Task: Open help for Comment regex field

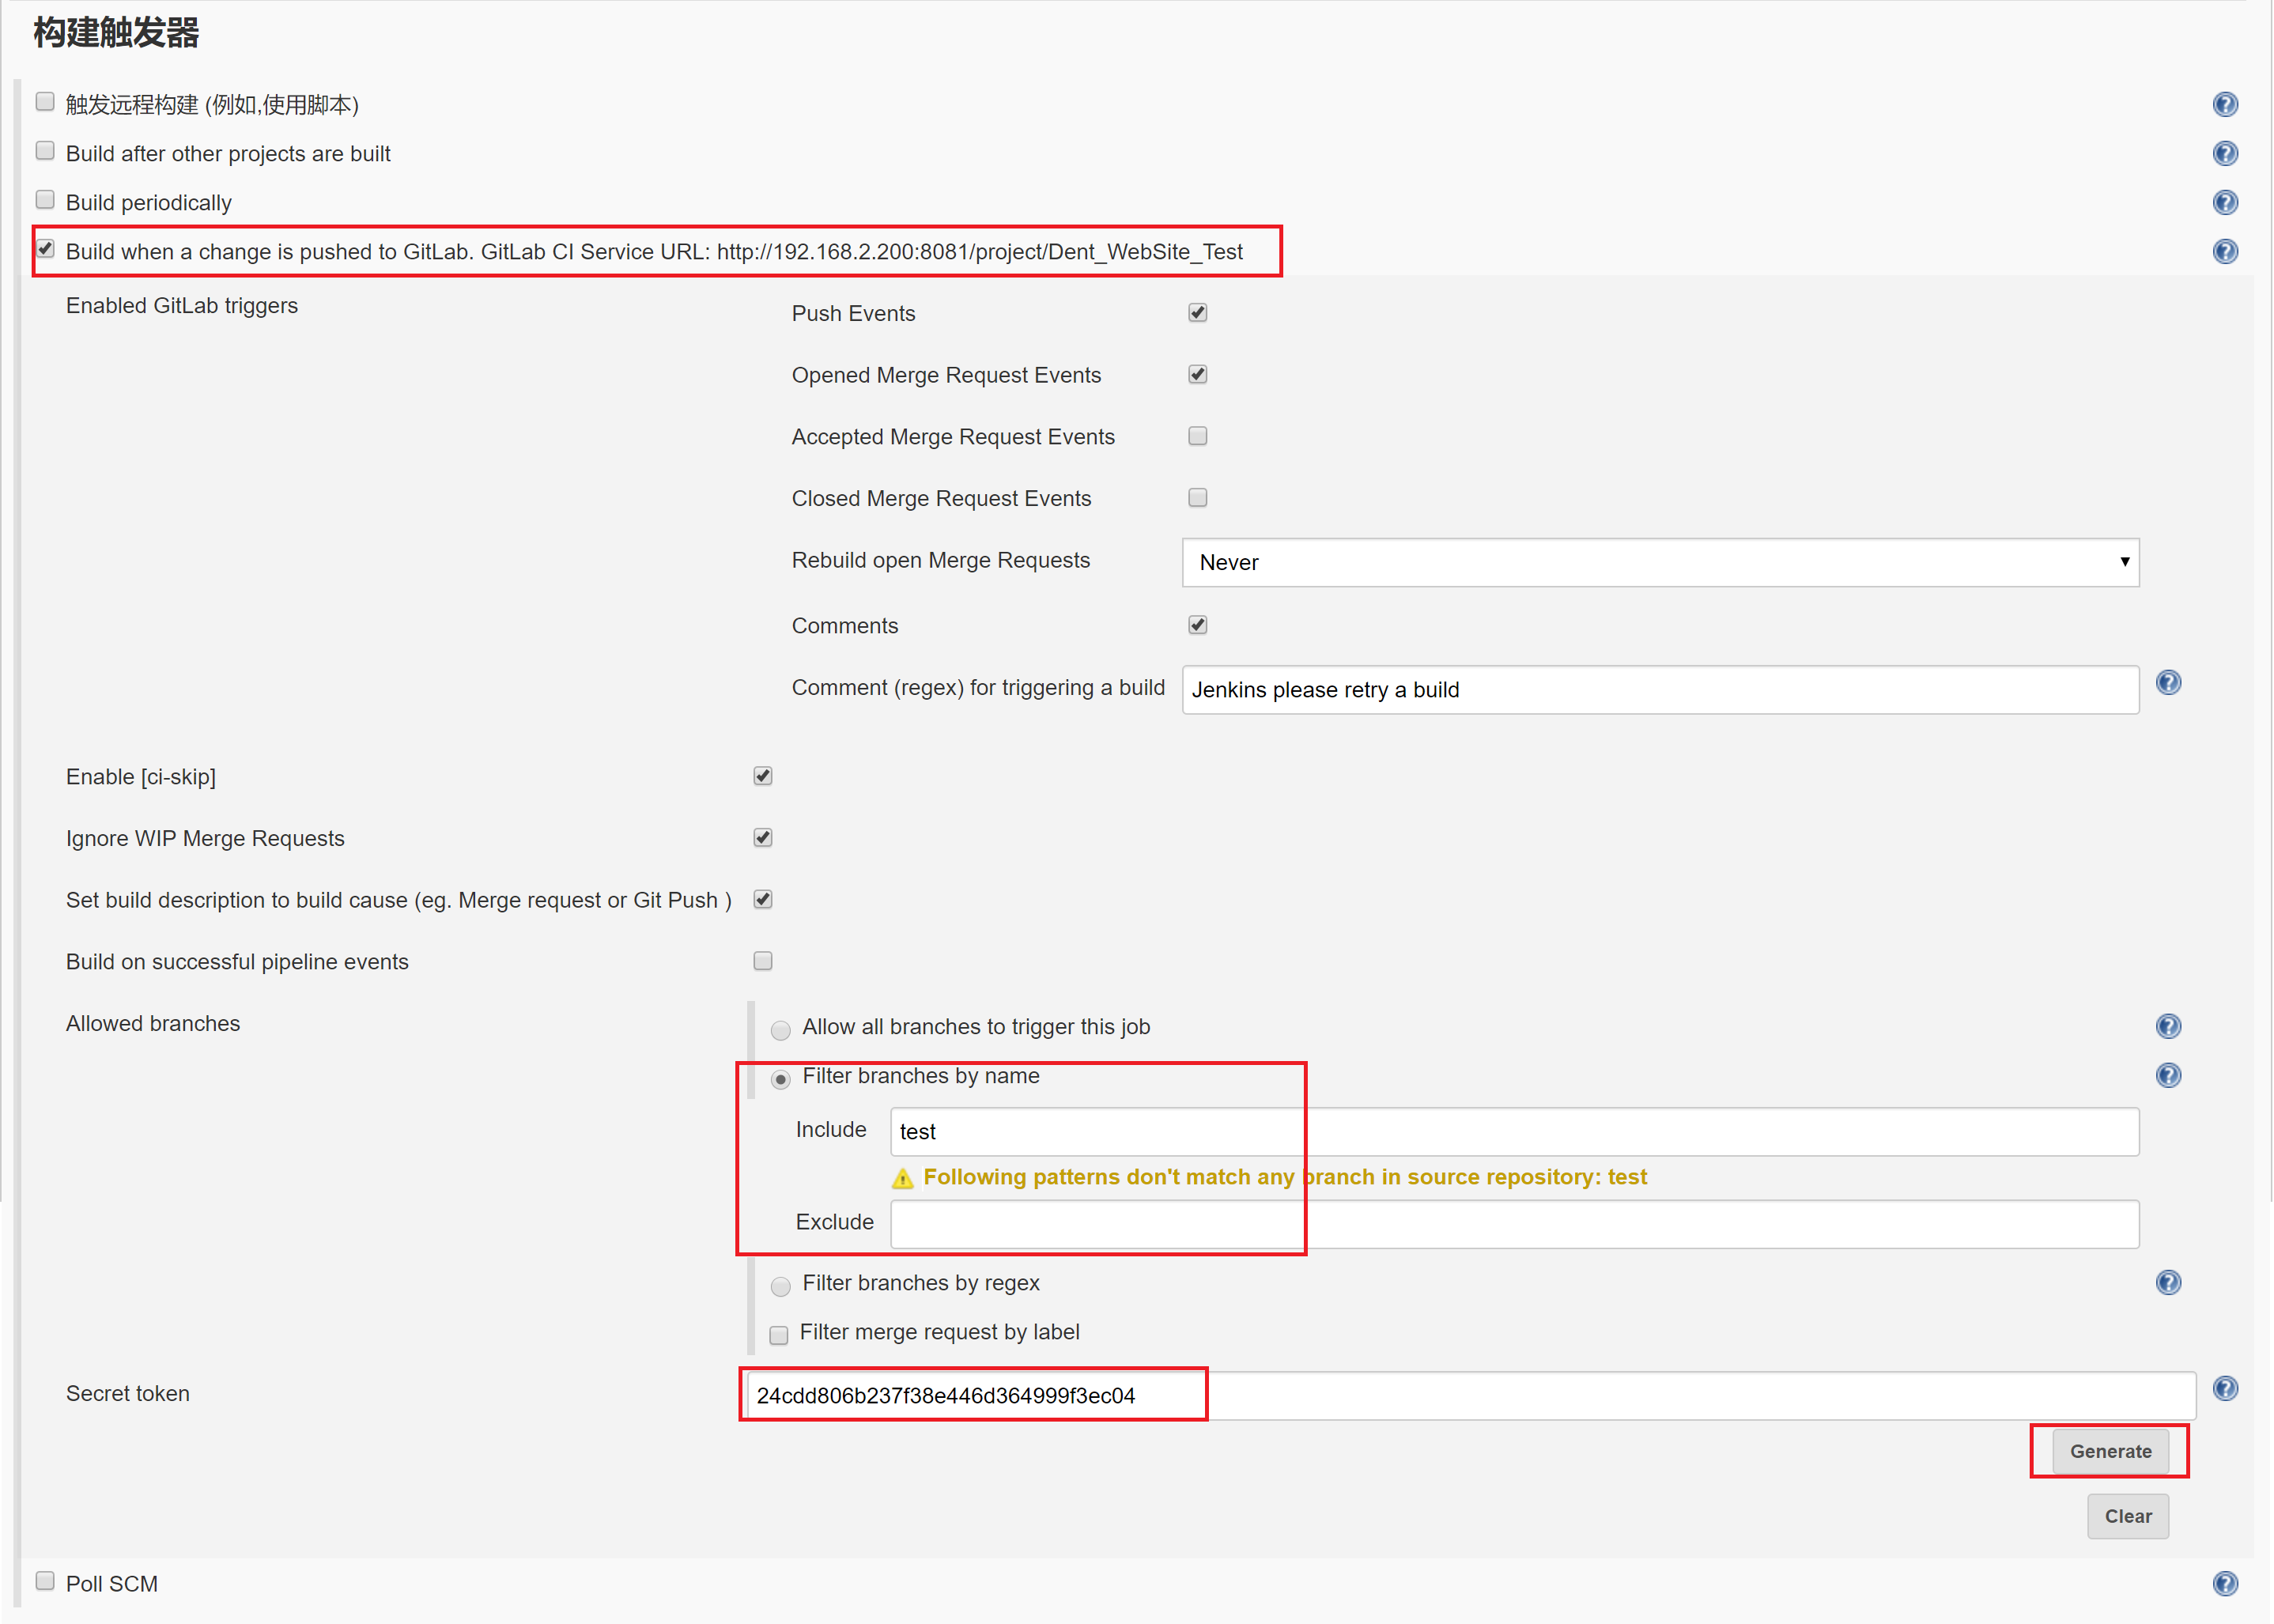Action: [2167, 683]
